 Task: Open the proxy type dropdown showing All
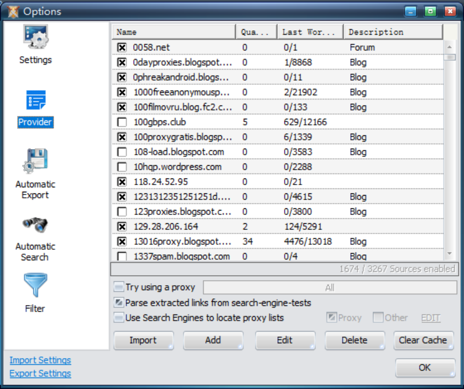[x=330, y=287]
